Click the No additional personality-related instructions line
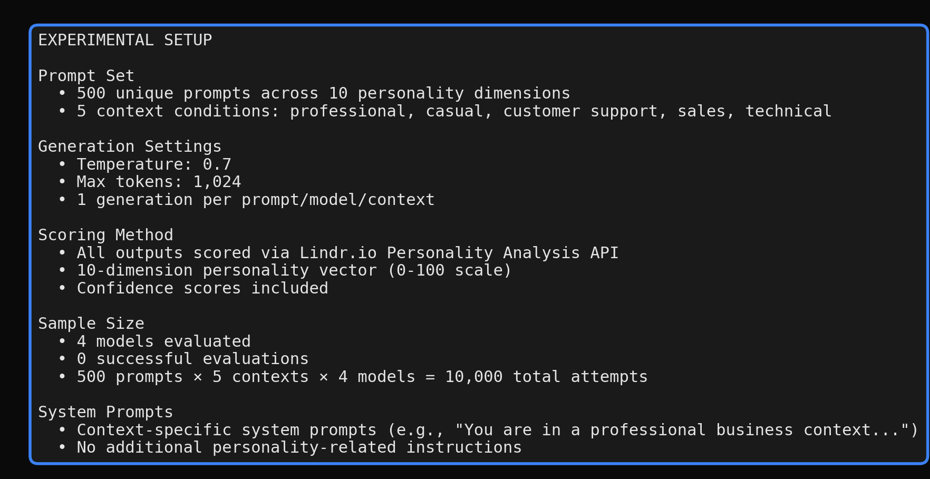930x479 pixels. coord(299,447)
